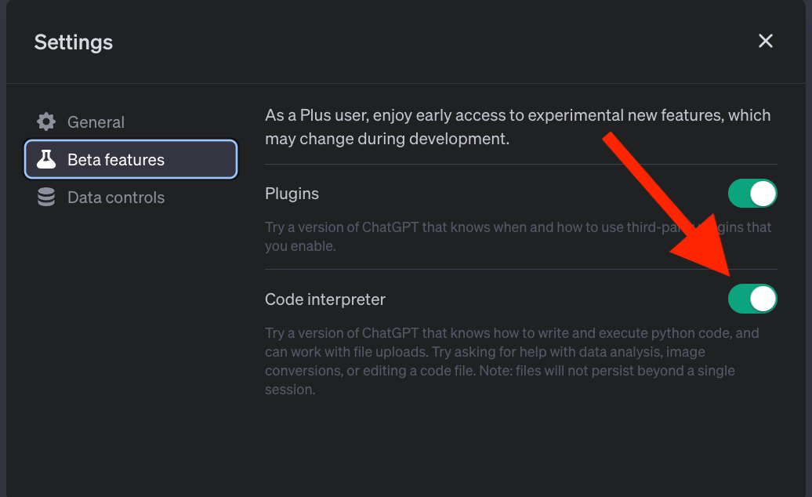Disable the Plugins toggle switch

pyautogui.click(x=752, y=193)
